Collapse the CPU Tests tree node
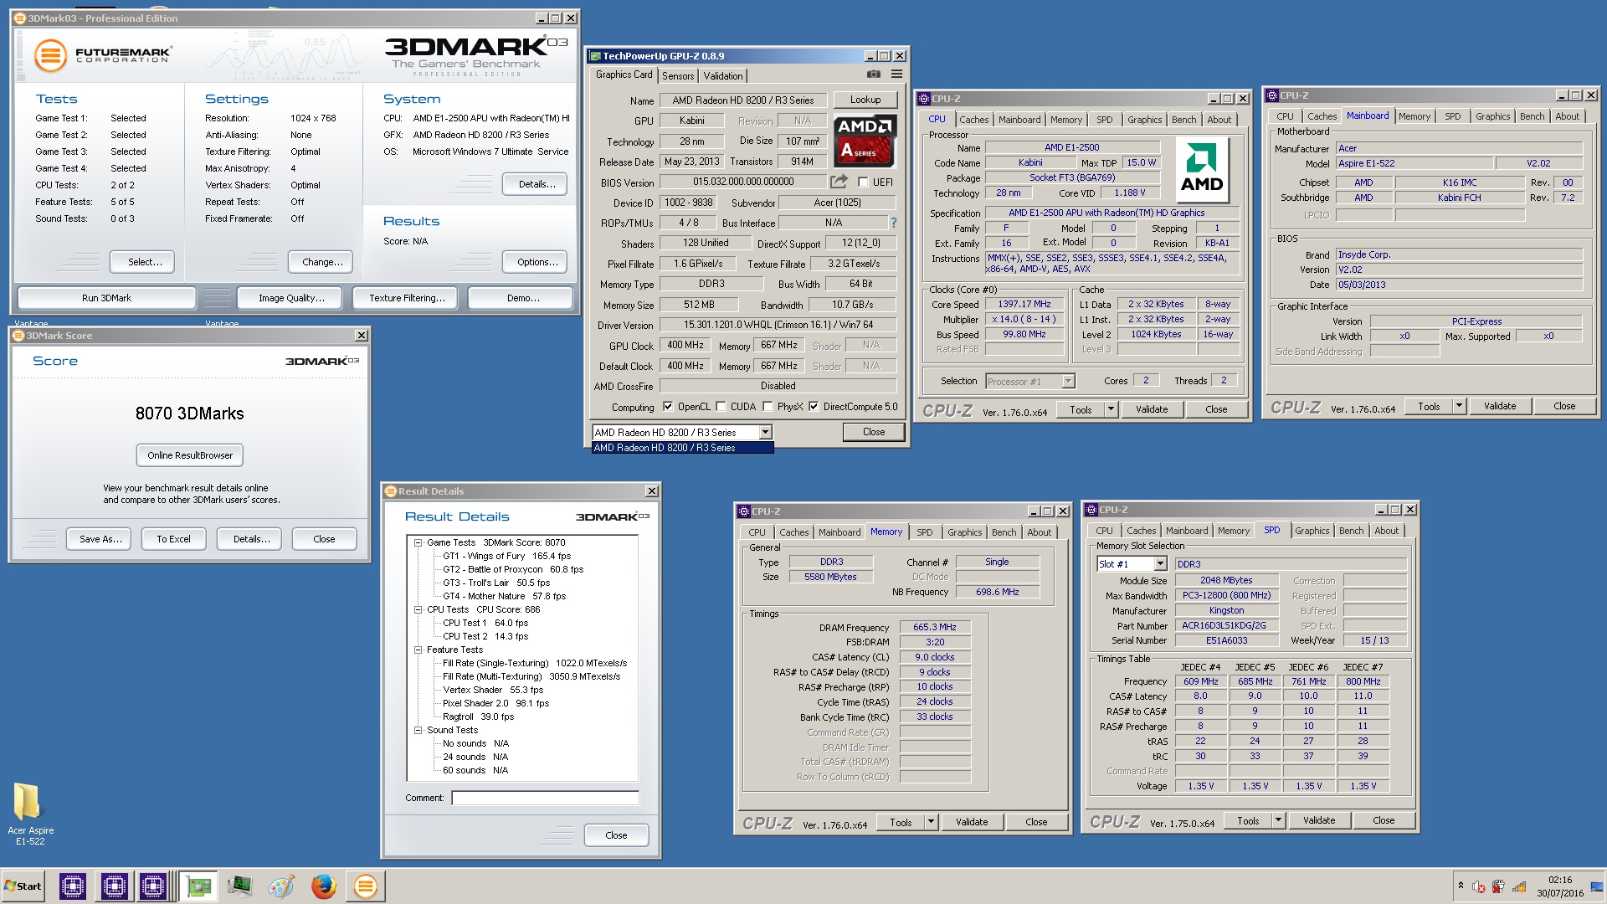 (418, 609)
